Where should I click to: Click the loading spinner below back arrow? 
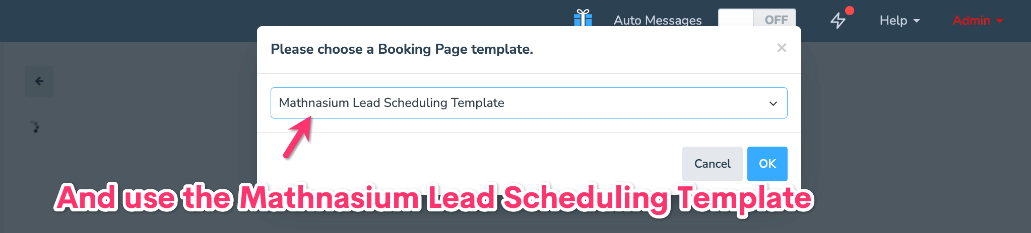35,126
